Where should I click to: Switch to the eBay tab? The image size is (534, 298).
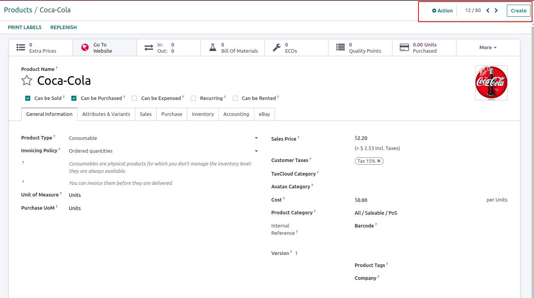tap(264, 114)
